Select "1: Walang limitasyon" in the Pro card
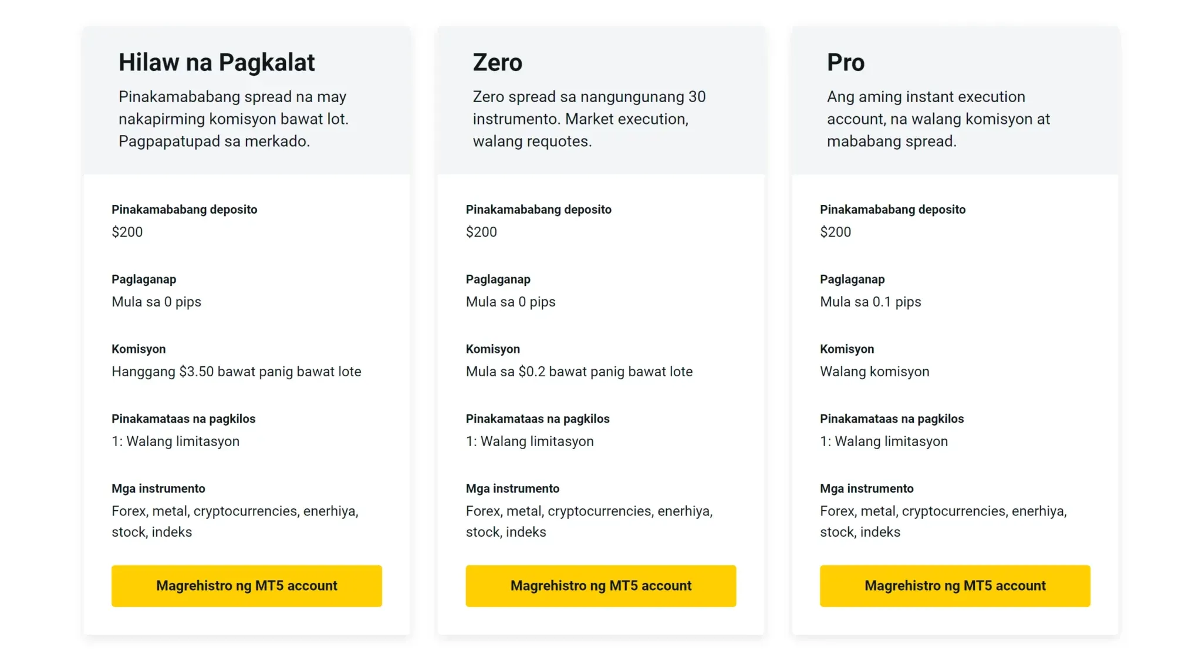 click(x=883, y=441)
